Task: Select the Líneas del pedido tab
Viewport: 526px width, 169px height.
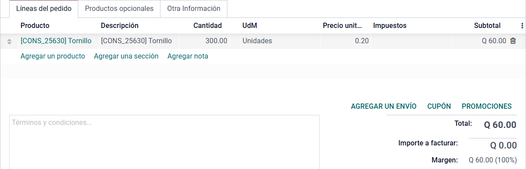Action: [x=44, y=9]
